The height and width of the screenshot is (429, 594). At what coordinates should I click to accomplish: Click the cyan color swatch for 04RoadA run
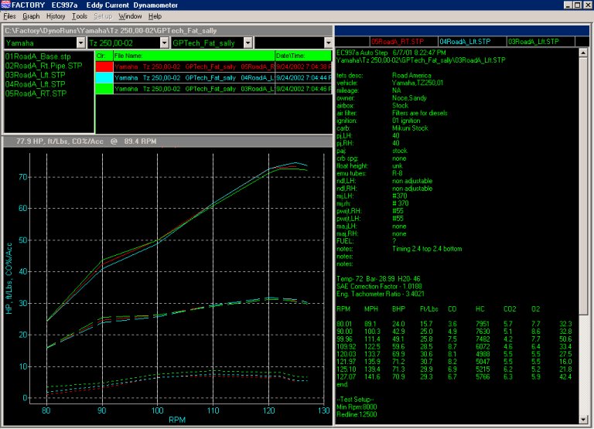104,78
